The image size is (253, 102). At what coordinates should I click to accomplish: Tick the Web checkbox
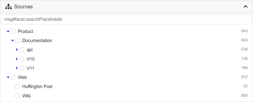13,77
